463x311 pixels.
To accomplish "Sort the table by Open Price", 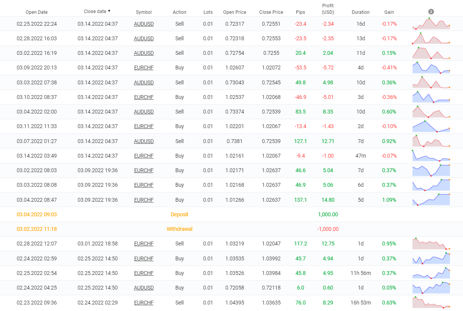I will pos(234,12).
